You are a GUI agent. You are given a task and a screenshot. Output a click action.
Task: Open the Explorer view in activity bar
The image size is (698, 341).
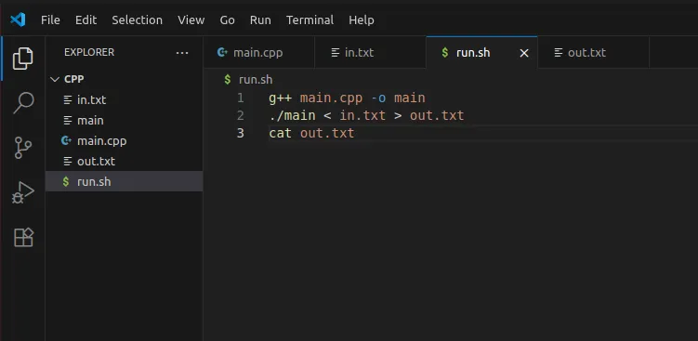coord(22,59)
